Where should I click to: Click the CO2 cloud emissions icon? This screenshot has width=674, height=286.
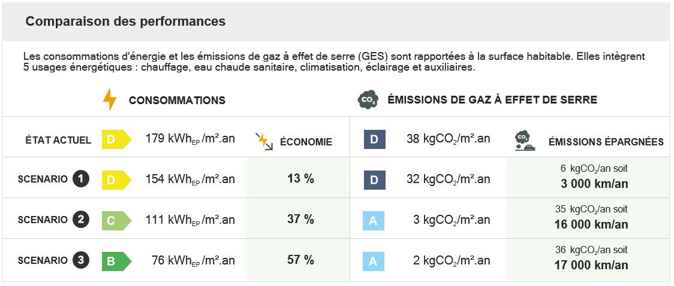click(x=367, y=100)
